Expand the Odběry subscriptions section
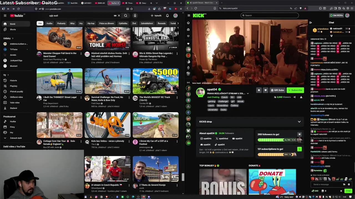 point(8,38)
